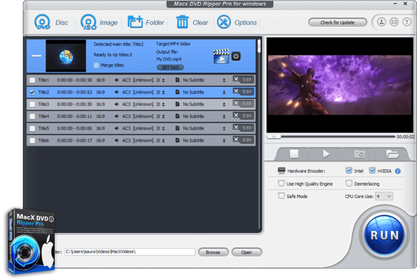Open snapshot folder below the preview

click(392, 154)
